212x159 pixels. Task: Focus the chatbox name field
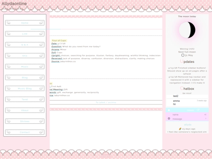[188, 115]
